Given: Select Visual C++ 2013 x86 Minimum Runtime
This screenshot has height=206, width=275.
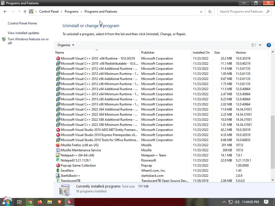Looking at the screenshot, I should 161,104.
